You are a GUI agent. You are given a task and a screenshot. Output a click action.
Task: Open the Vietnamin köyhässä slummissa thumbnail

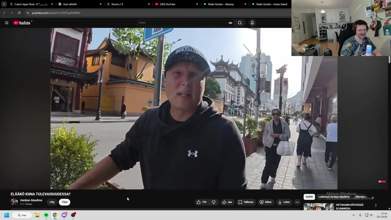319,207
